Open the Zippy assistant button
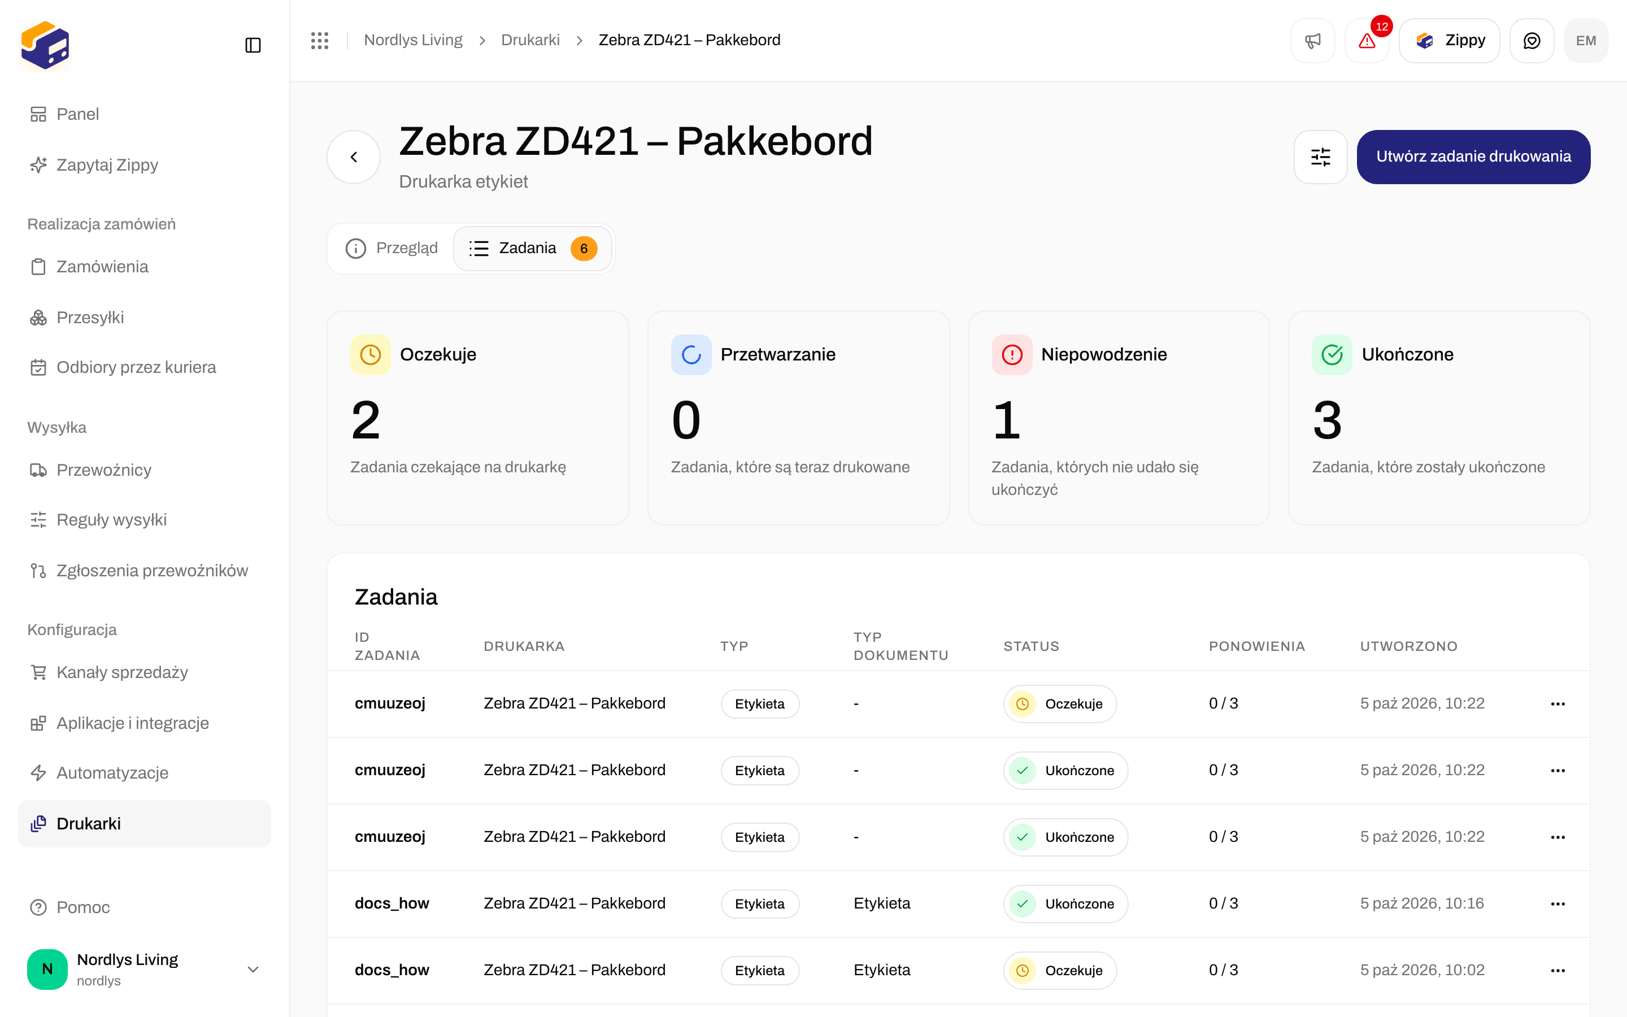Viewport: 1627px width, 1017px height. (1450, 41)
